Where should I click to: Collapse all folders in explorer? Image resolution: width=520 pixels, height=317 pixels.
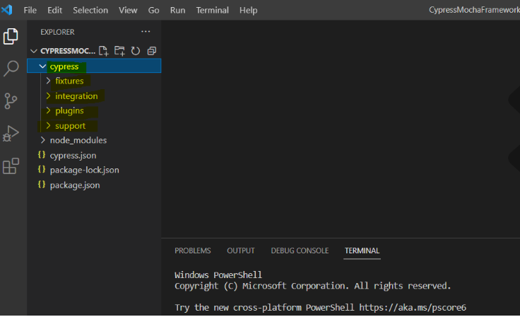pos(152,51)
